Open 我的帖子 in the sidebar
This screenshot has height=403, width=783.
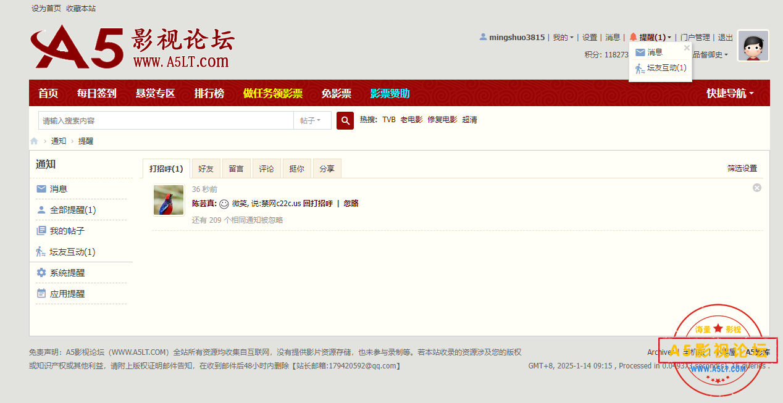pos(67,231)
